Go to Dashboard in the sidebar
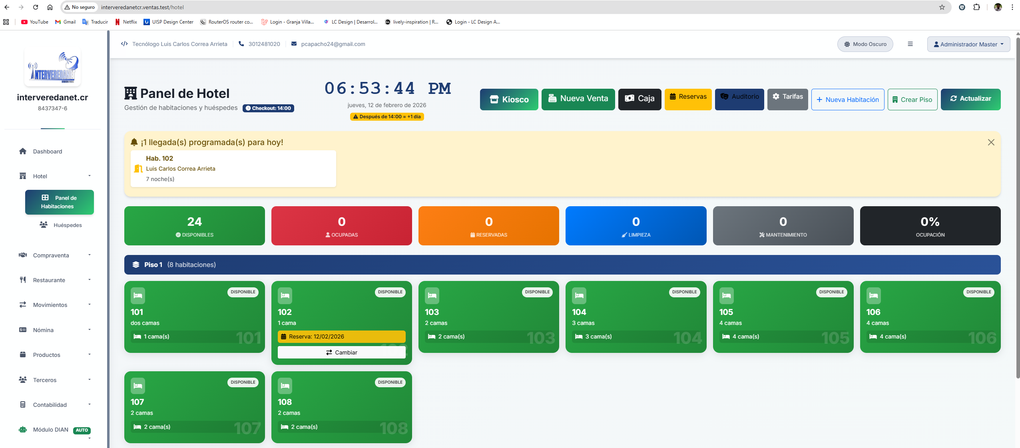This screenshot has height=448, width=1020. [47, 151]
